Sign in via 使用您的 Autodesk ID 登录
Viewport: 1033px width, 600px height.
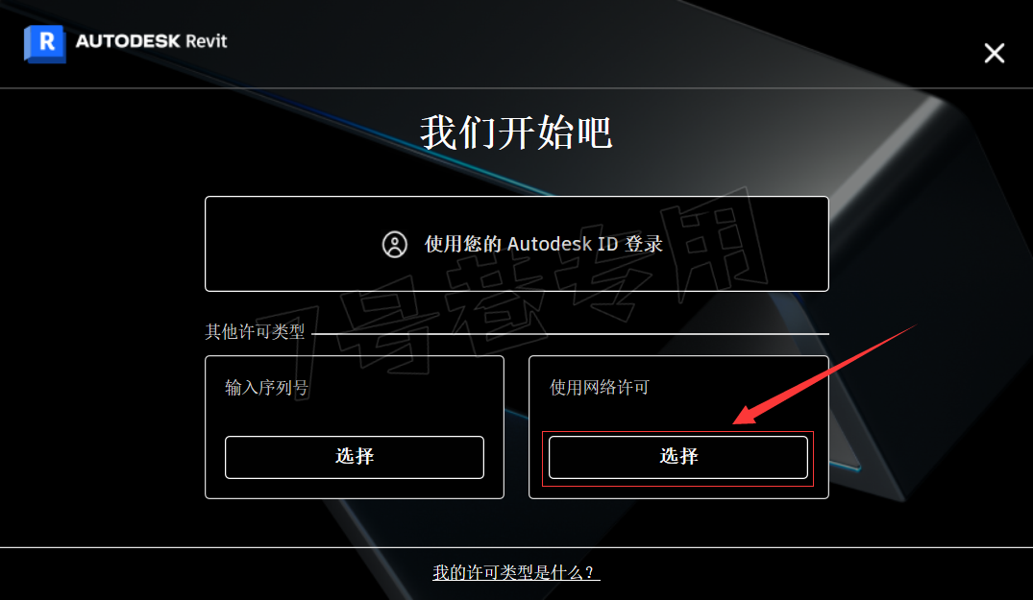point(517,244)
